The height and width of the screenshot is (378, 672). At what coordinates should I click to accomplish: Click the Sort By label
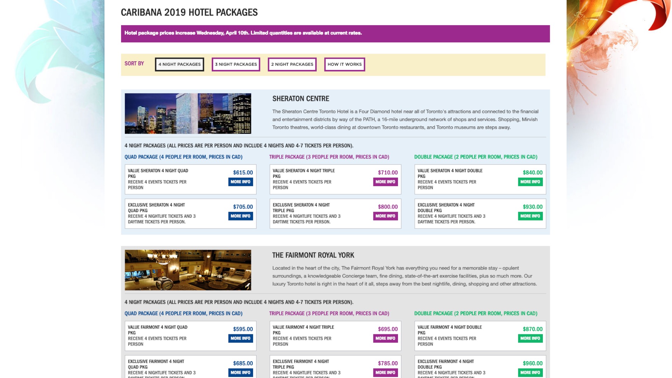pos(134,64)
